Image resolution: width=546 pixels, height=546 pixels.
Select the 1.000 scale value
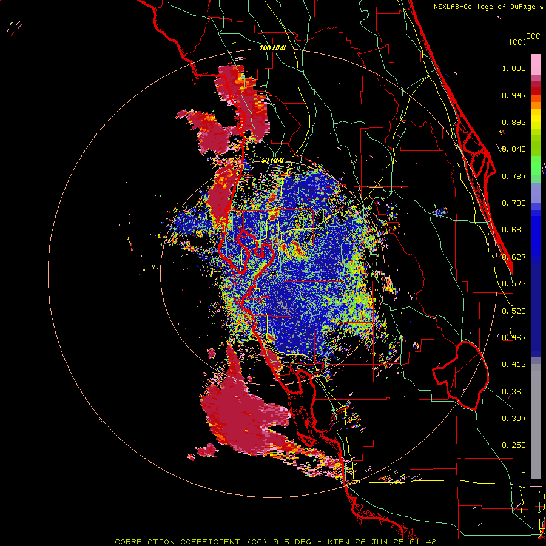pyautogui.click(x=514, y=68)
